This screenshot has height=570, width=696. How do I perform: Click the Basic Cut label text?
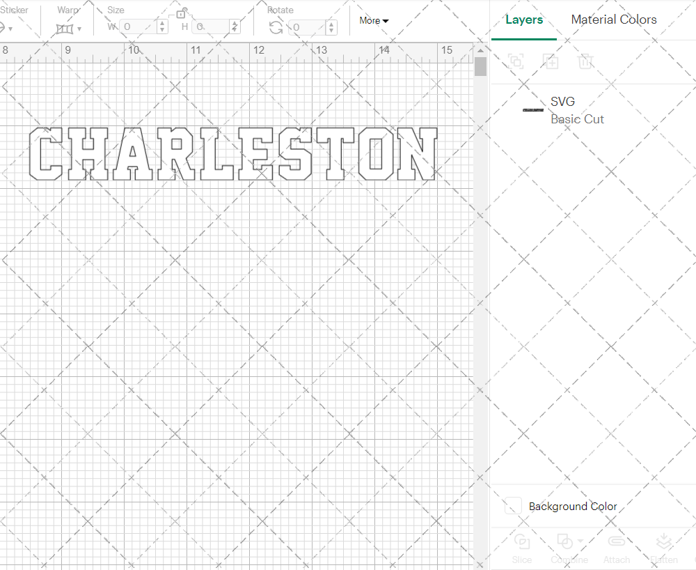[x=577, y=119]
